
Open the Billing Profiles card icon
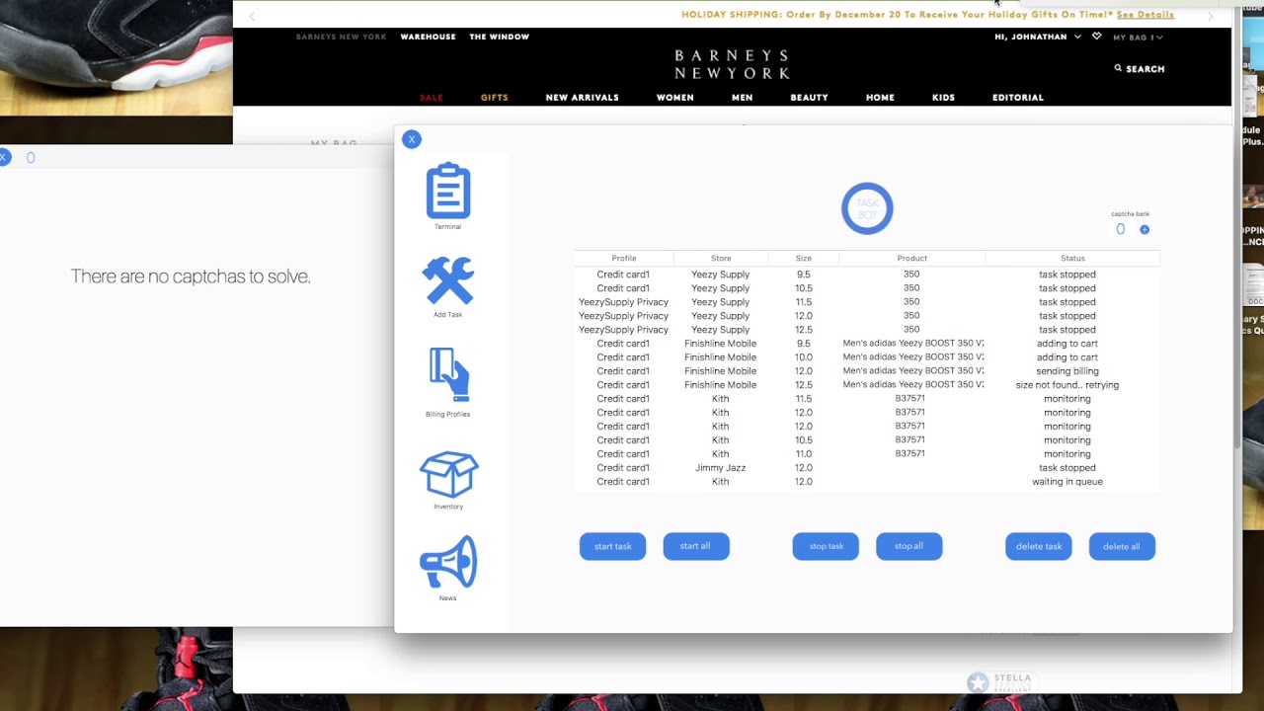[x=447, y=375]
